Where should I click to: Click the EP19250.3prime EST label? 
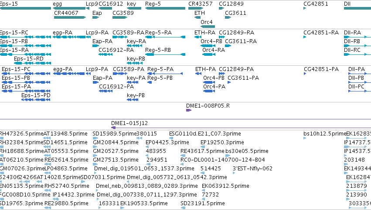222,142
